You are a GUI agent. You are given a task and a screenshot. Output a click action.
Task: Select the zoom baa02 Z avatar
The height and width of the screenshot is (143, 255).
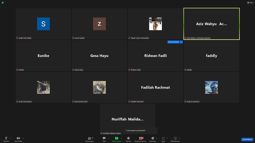click(x=99, y=24)
